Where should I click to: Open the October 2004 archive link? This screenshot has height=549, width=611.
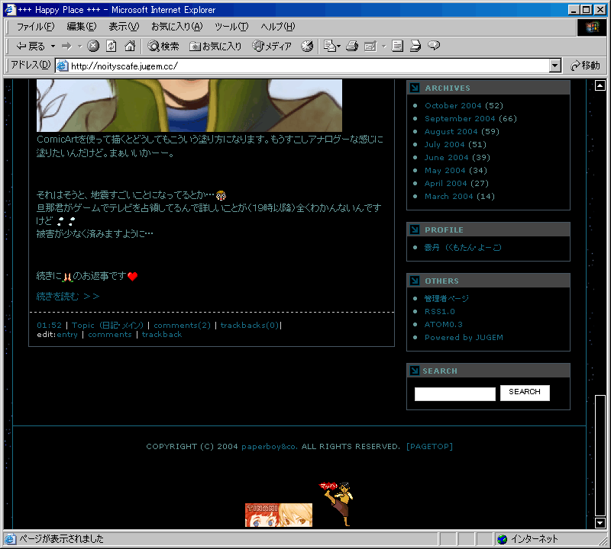pyautogui.click(x=453, y=105)
